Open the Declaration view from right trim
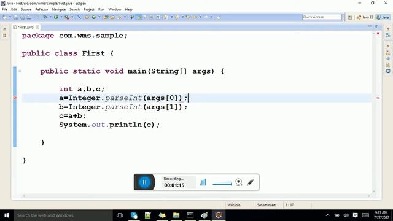This screenshot has width=393, height=221. 388,65
